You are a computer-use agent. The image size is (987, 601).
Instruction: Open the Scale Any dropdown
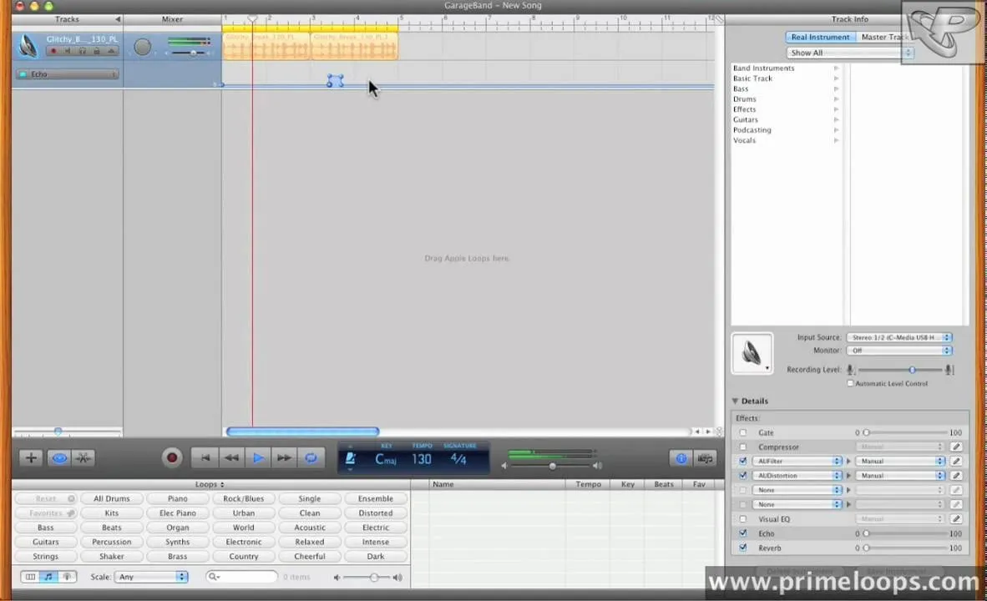(x=151, y=577)
